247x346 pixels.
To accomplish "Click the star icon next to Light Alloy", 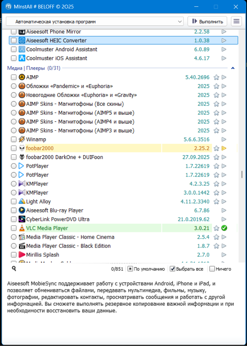I will [x=217, y=202].
